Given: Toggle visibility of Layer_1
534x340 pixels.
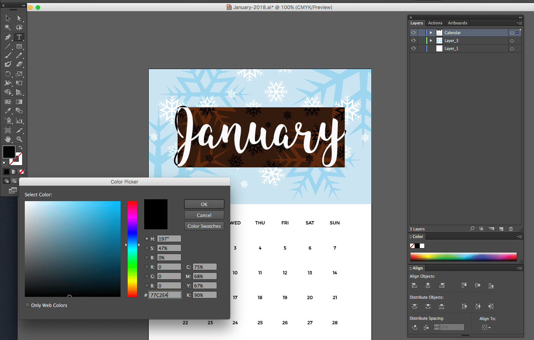Looking at the screenshot, I should 413,48.
